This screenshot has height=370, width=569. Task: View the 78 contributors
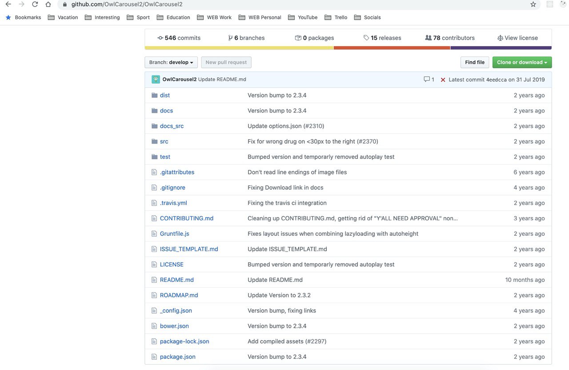pos(450,38)
